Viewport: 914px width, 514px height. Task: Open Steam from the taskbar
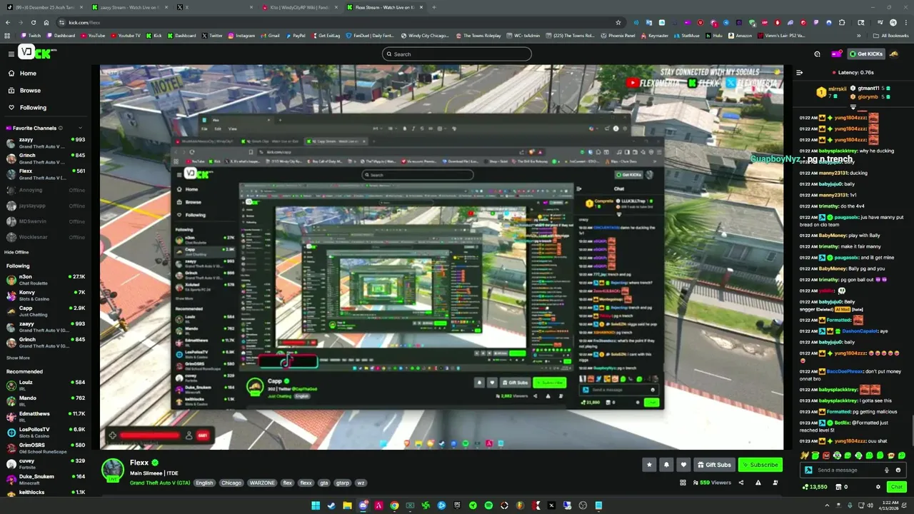pyautogui.click(x=331, y=505)
